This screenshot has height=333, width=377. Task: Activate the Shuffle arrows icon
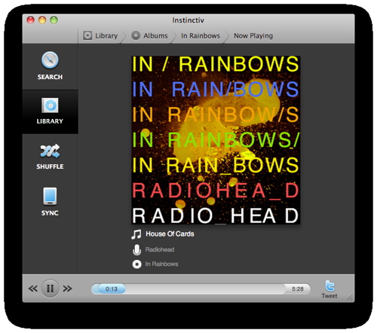coord(50,151)
